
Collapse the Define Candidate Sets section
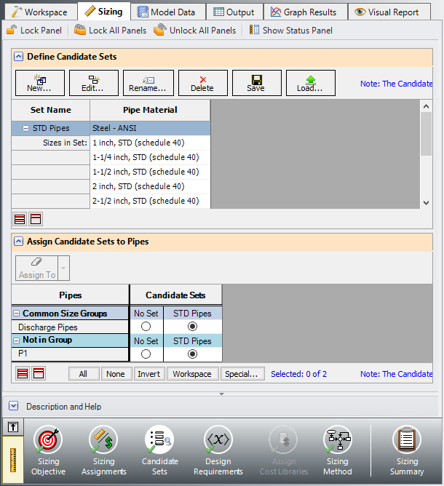pyautogui.click(x=17, y=57)
